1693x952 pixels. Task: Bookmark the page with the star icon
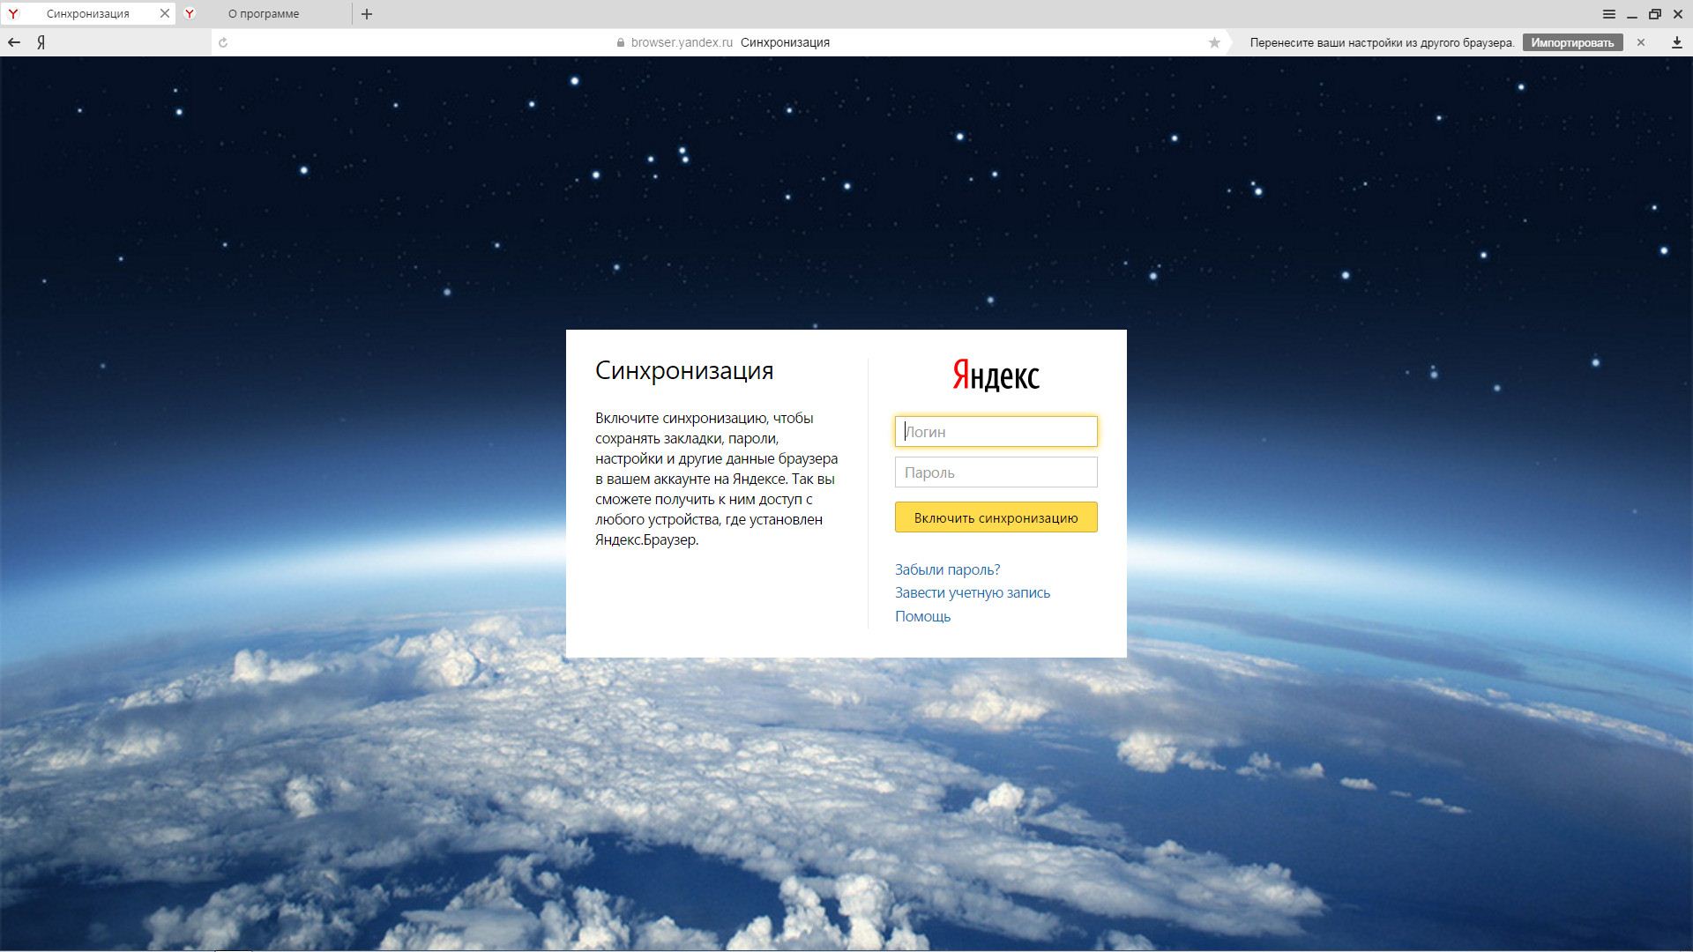(1214, 42)
